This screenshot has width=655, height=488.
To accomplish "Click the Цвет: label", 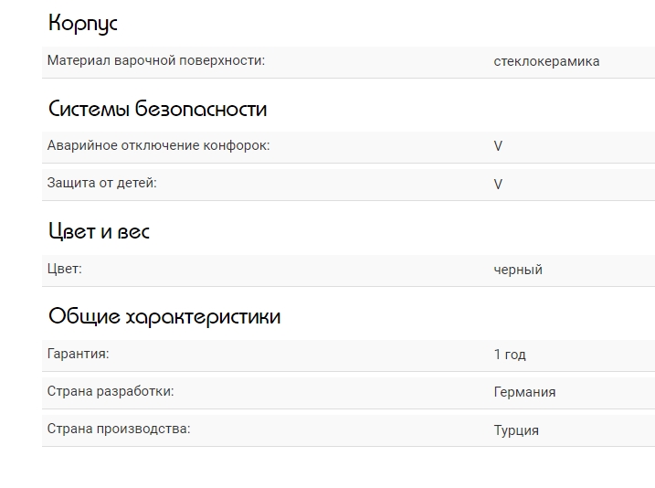I will (x=65, y=270).
